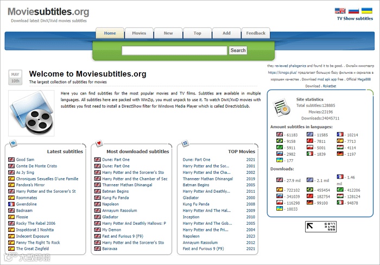This screenshot has width=380, height=265.
Task: Click the flag icon next to Gwendoline
Action: [11, 204]
